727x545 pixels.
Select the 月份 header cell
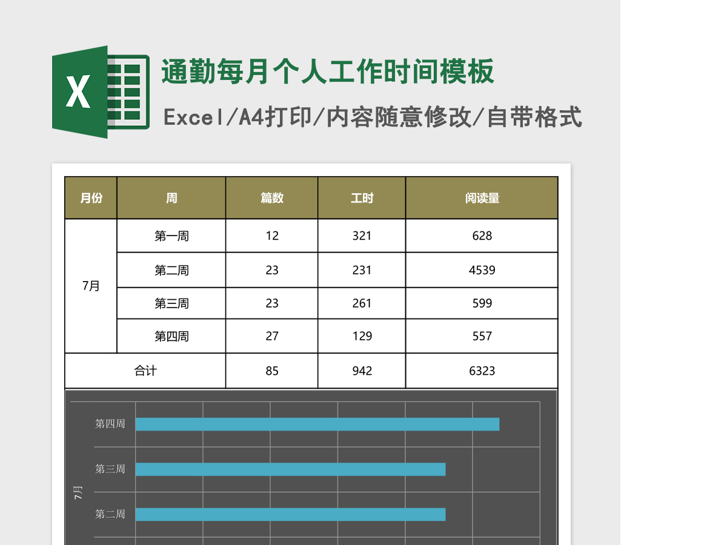tap(91, 198)
